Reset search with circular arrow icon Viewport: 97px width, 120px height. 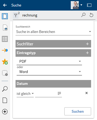click(91, 15)
